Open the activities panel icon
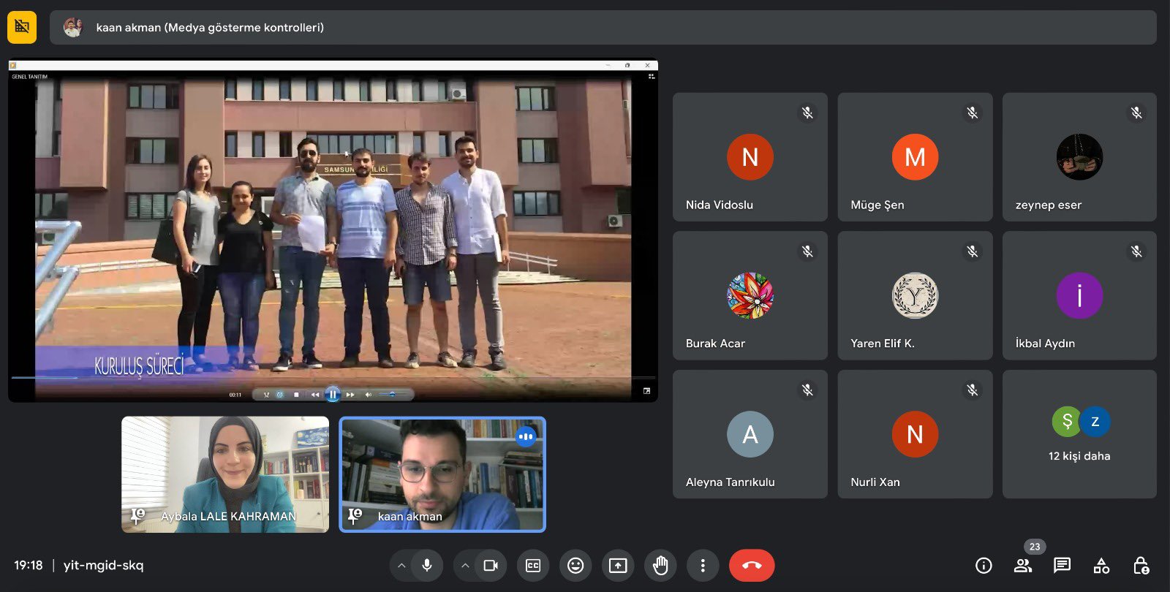This screenshot has width=1170, height=592. point(1101,566)
